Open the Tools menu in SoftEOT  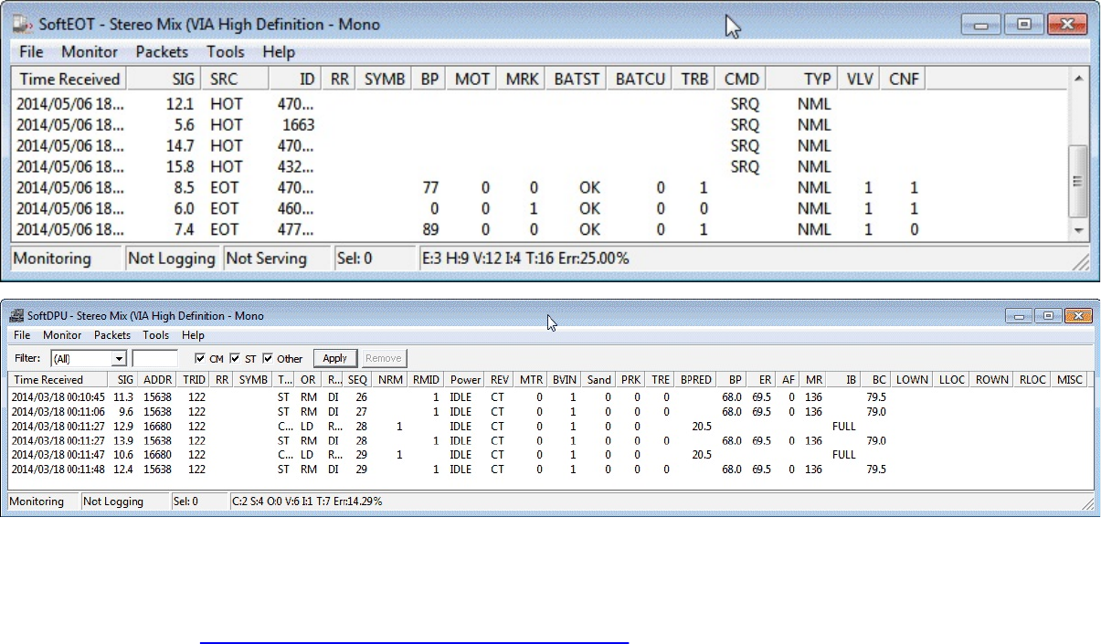226,52
